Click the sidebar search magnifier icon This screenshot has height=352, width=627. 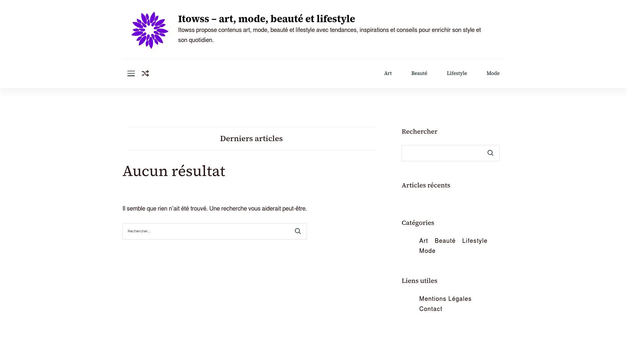coord(490,153)
